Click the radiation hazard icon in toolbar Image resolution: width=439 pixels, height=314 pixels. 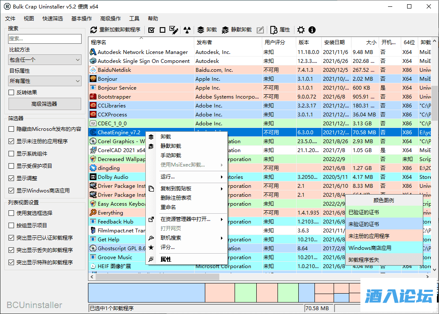[x=187, y=30]
